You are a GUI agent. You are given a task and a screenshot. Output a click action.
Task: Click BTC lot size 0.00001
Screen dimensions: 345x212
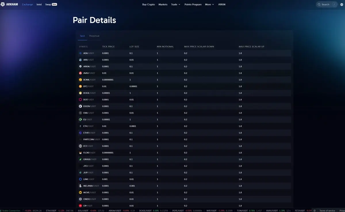click(133, 86)
